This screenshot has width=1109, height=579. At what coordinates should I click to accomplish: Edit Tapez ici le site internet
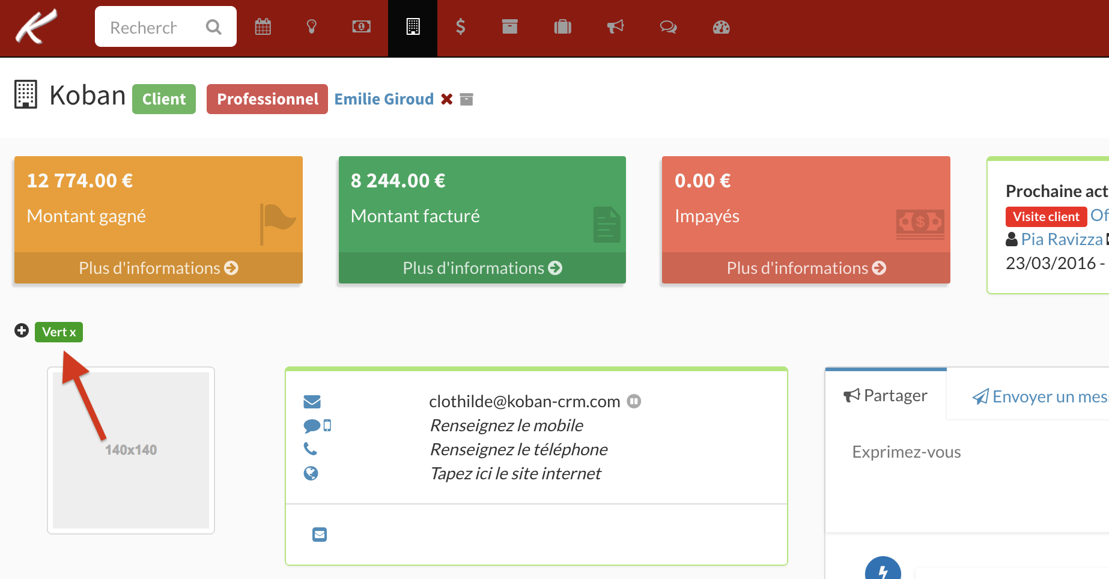(x=515, y=474)
